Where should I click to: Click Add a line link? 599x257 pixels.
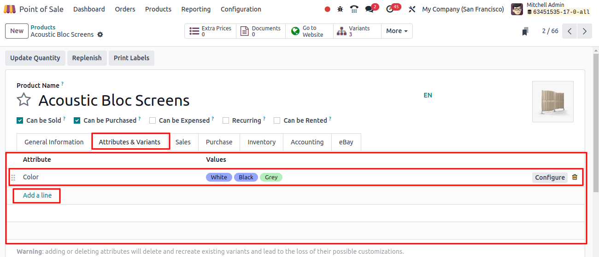coord(37,195)
